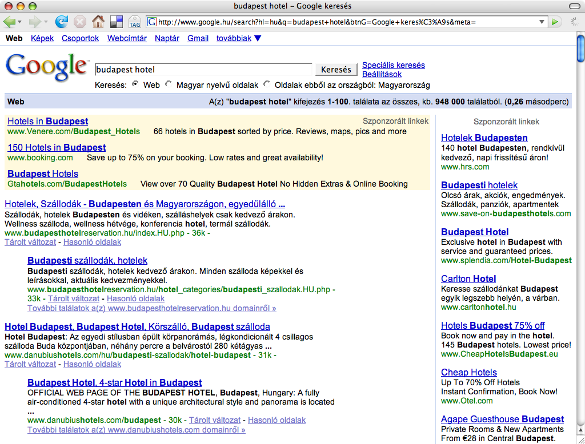
Task: Open Budapest Hotel, 4-star Hotel result link
Action: point(114,383)
